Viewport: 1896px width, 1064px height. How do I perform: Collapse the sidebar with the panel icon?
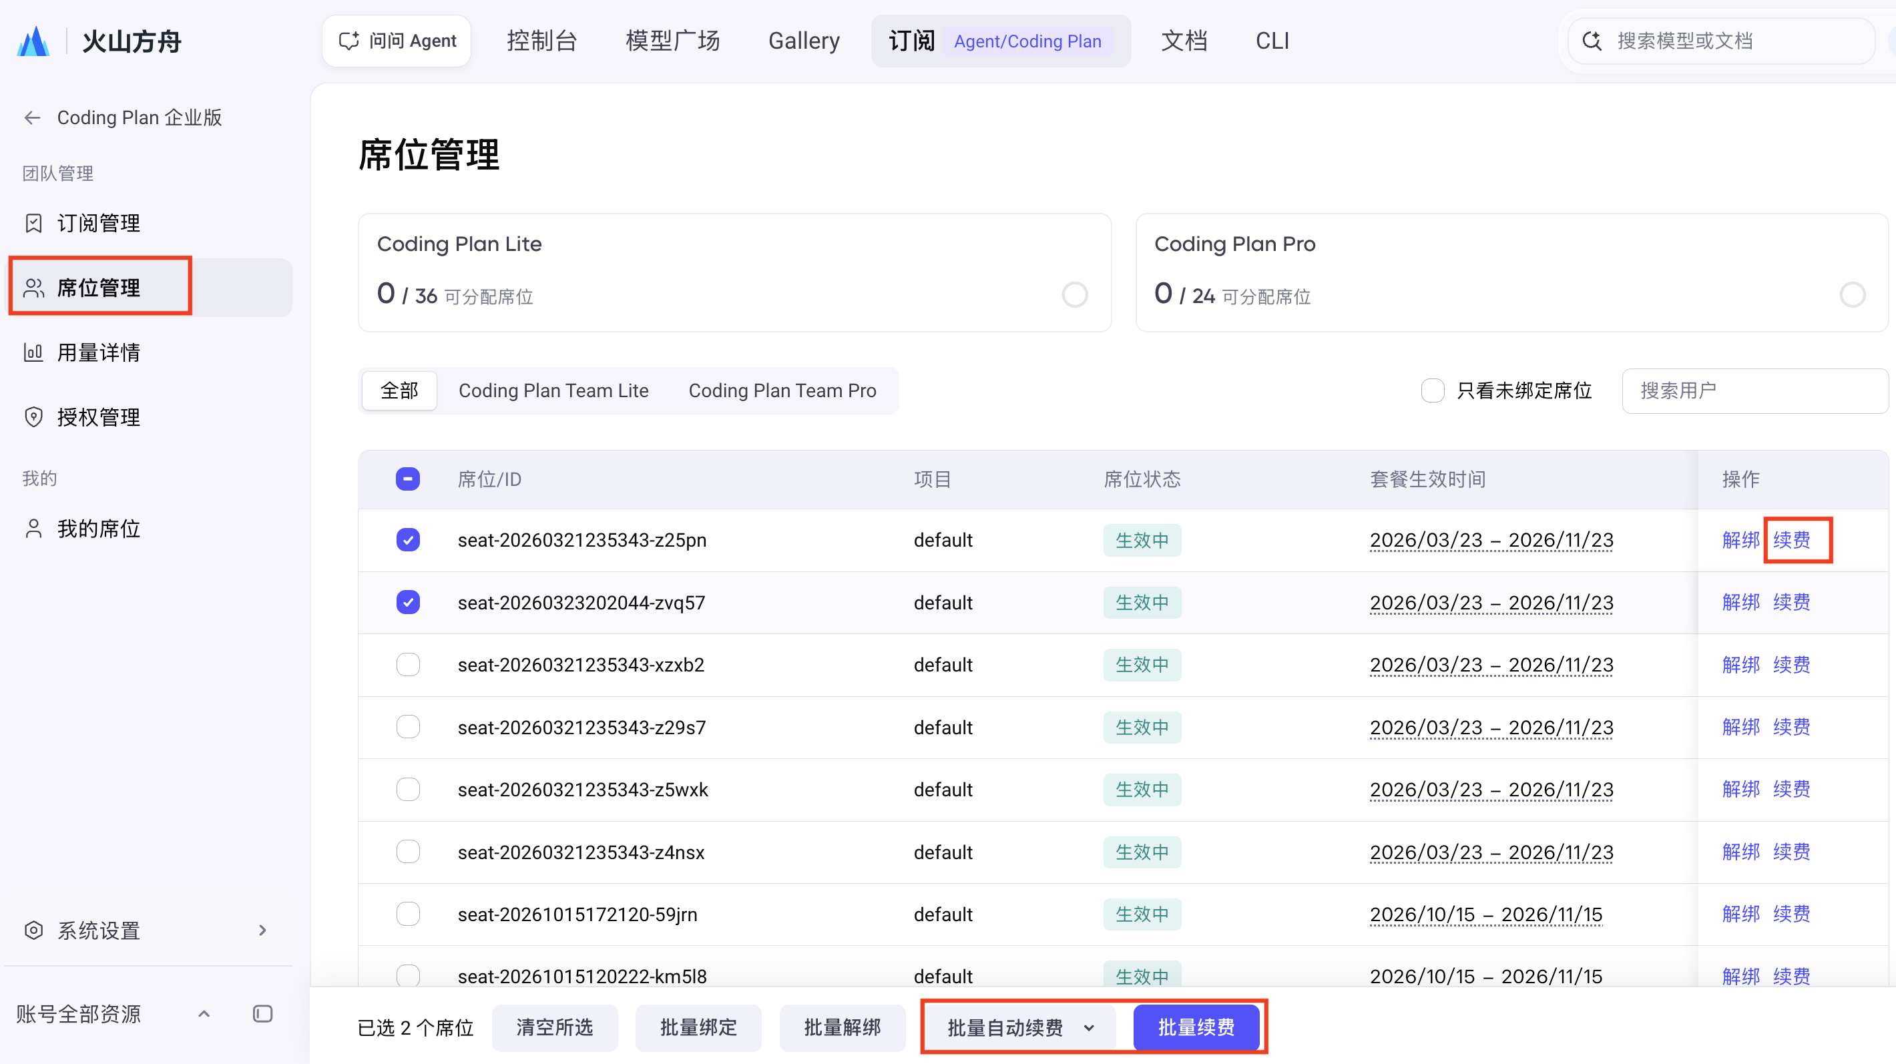pos(263,1014)
